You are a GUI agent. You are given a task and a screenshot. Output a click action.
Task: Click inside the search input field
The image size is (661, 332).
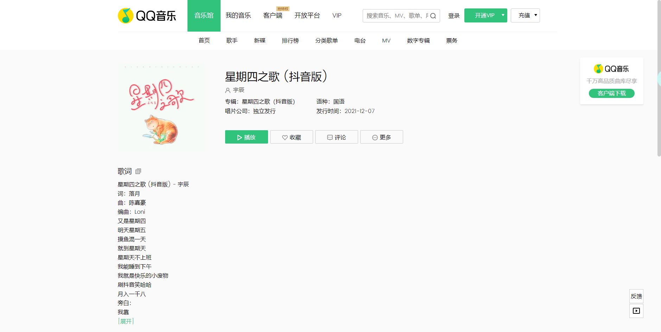[394, 15]
